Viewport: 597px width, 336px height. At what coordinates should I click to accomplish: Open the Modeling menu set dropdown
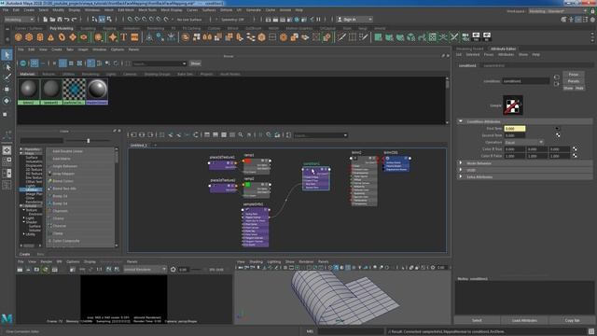19,20
